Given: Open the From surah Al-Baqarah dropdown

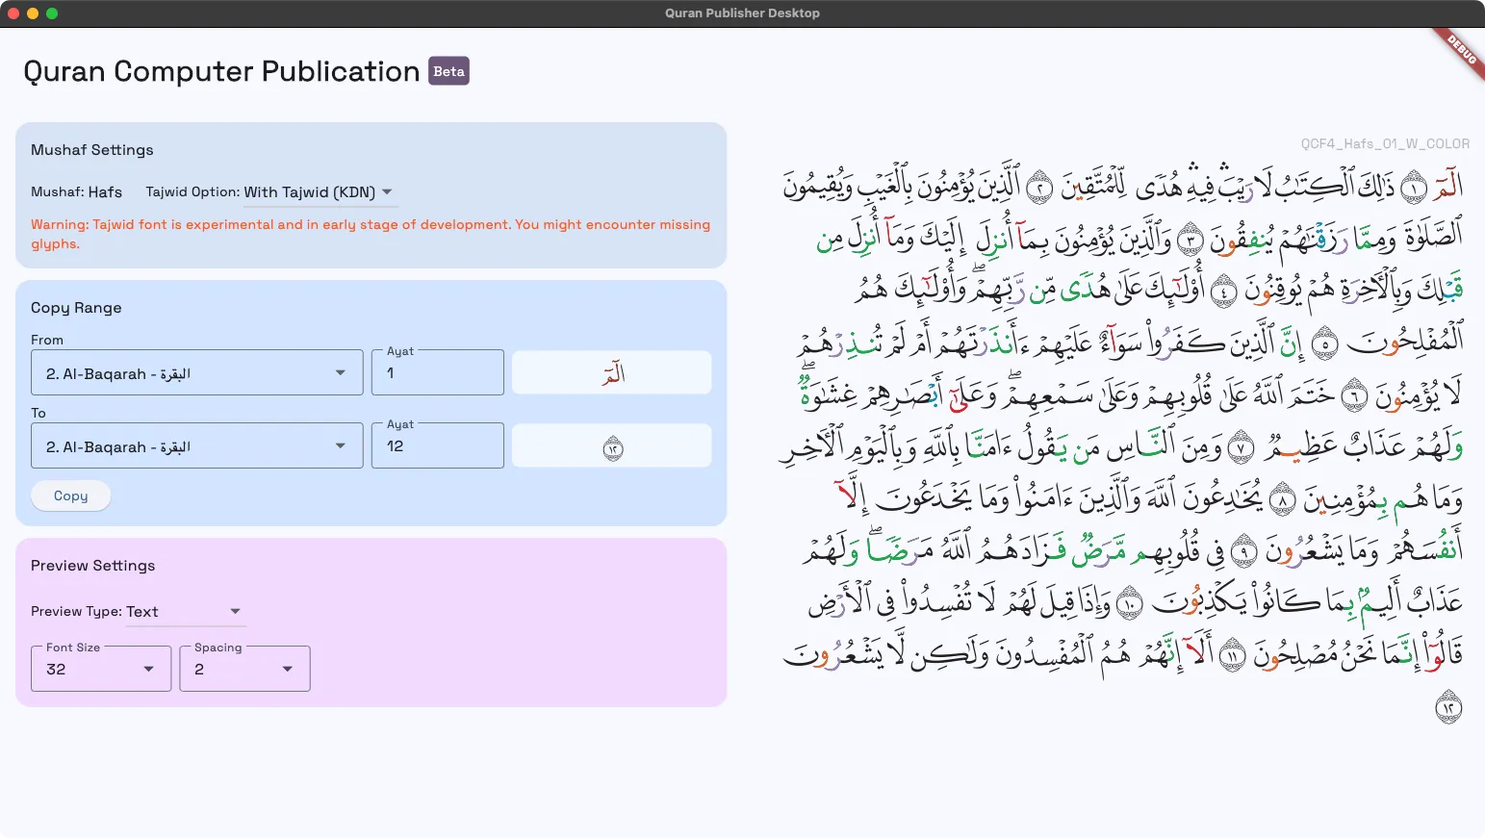Looking at the screenshot, I should [197, 373].
